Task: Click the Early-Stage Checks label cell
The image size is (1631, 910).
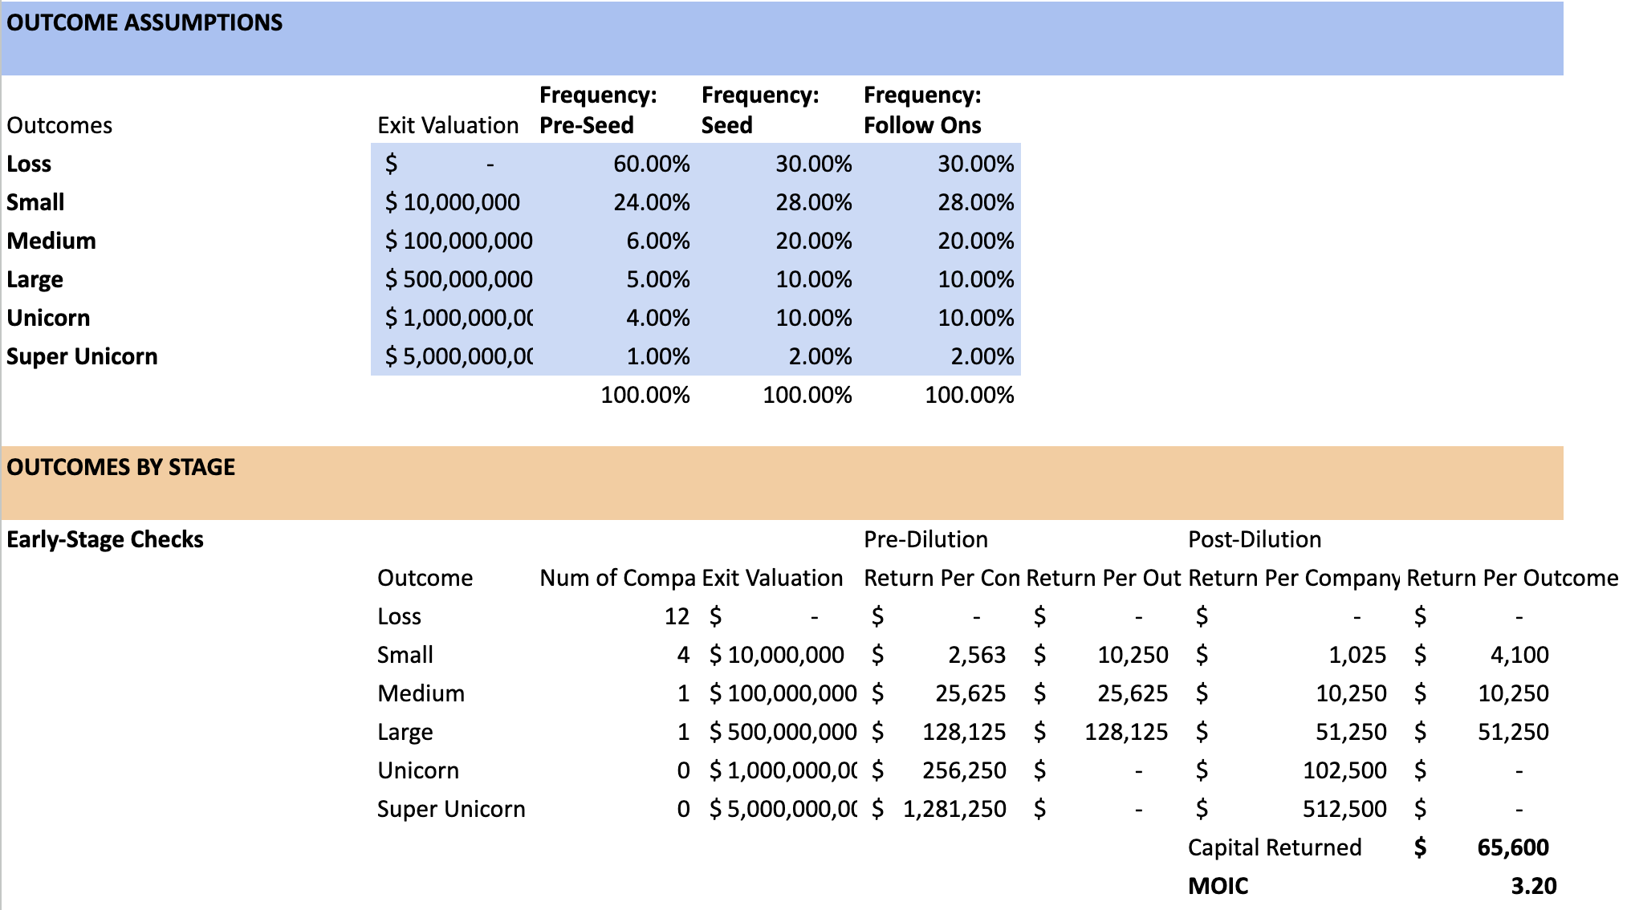Action: coord(105,539)
